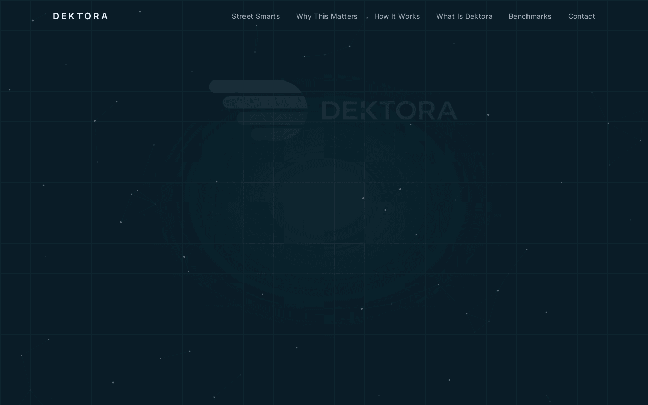Click the DEKTORA logo in header

(80, 16)
